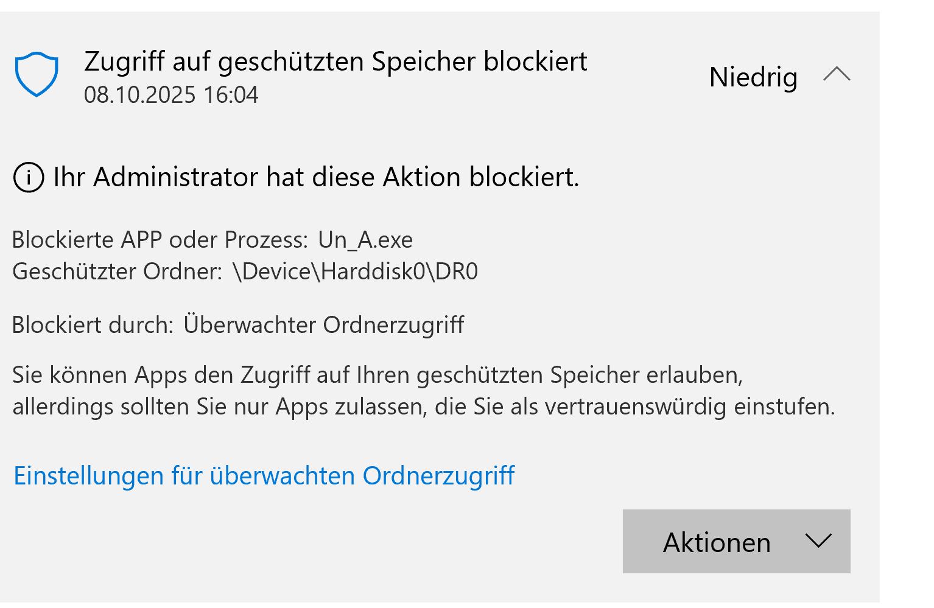Open the Aktionen dropdown button
Viewport: 934px width, 608px height.
coord(736,542)
